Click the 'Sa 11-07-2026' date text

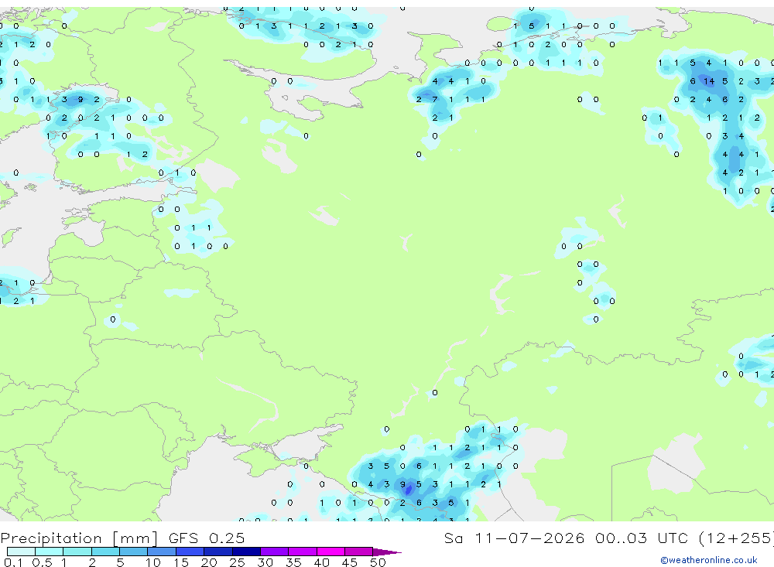coord(514,538)
